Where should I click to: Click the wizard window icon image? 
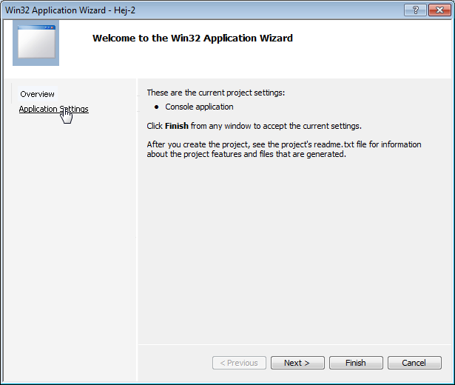36,43
